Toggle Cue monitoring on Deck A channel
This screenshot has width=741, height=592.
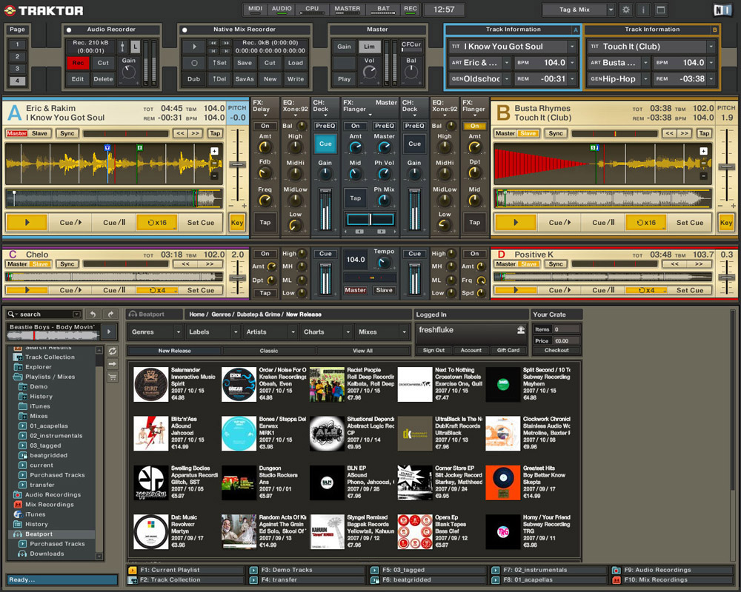point(325,144)
